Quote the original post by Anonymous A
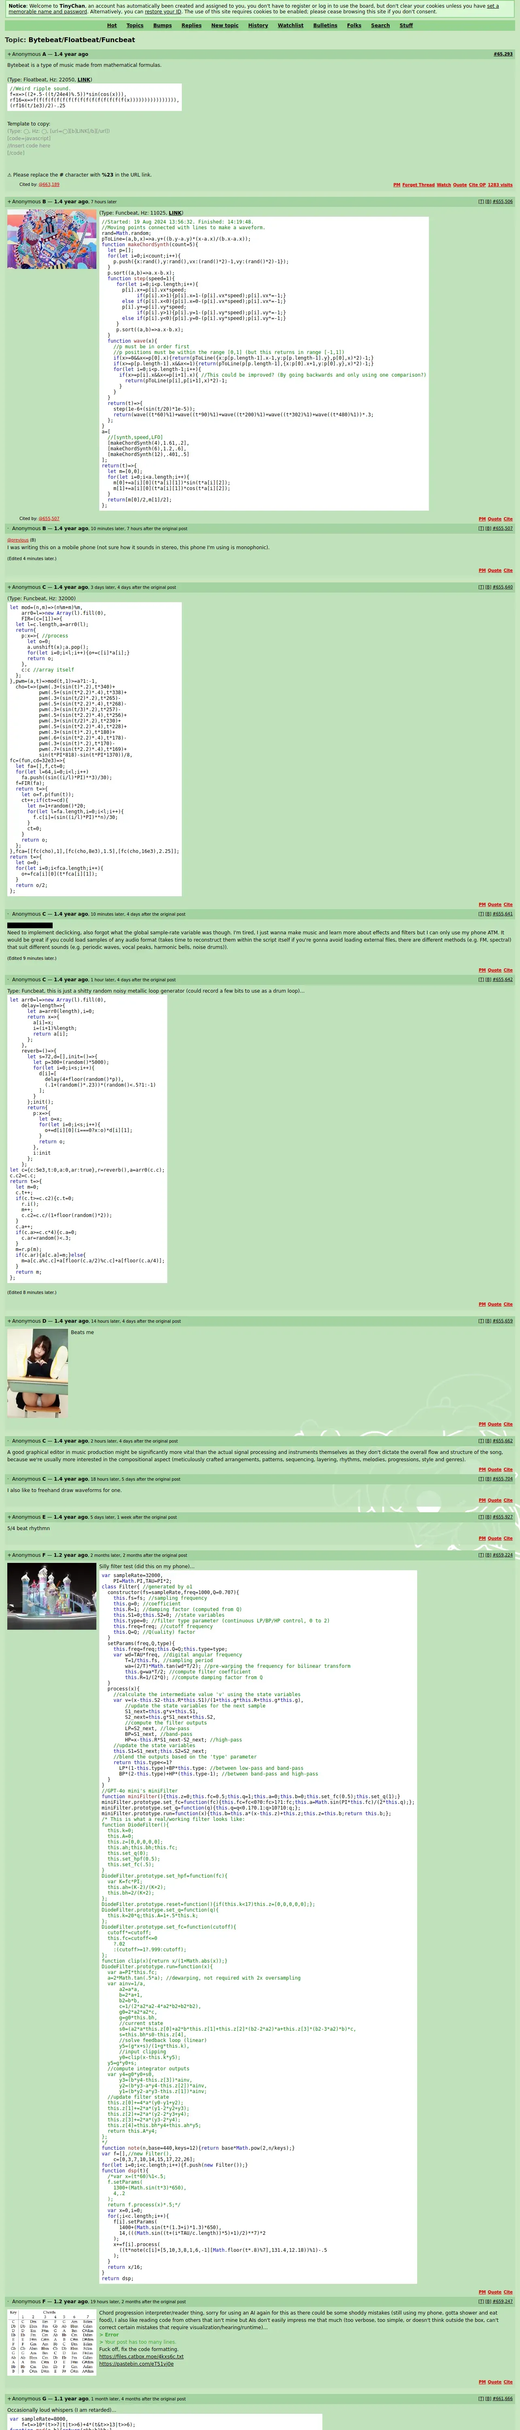Image resolution: width=520 pixels, height=2430 pixels. (460, 185)
